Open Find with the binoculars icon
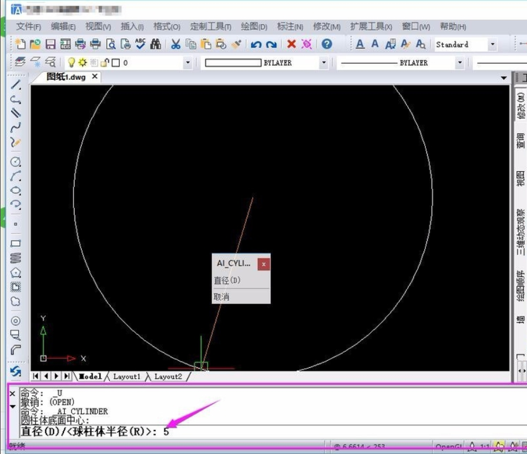The width and height of the screenshot is (527, 454). tap(156, 44)
